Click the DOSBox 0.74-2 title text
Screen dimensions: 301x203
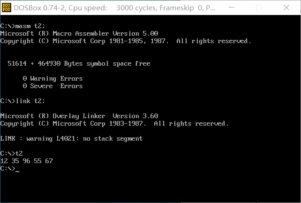40,8
